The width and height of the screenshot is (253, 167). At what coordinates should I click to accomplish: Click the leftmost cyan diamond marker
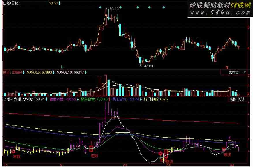(100, 7)
